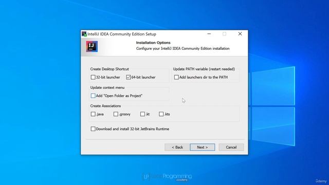
Task: Cancel the IntelliJ IDEA installation
Action: (x=231, y=147)
